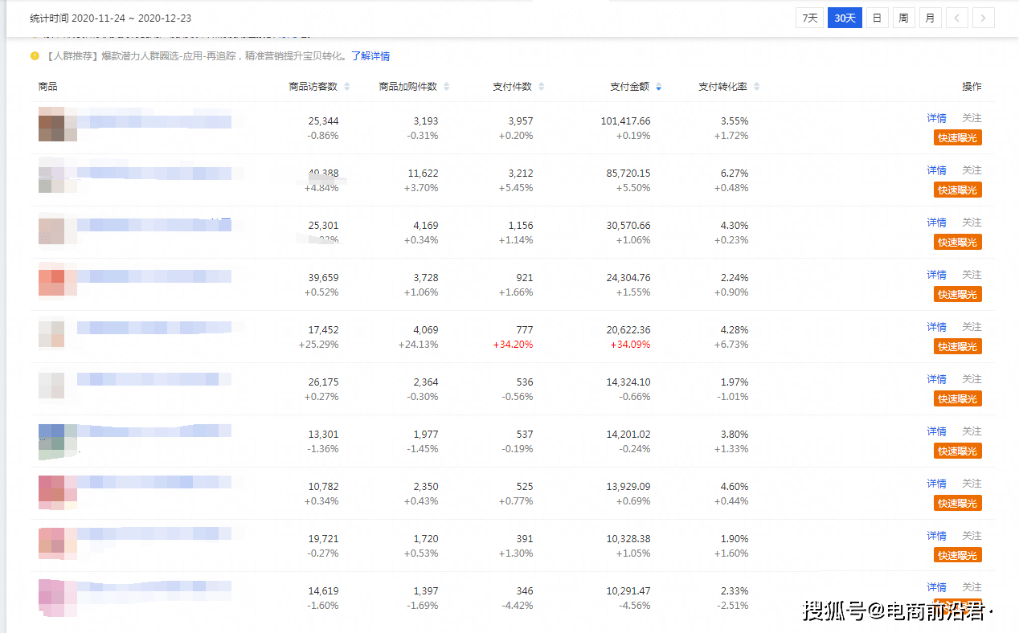Screen dimensions: 1019x633
Task: Click 快速曝光 for product with 101,417.66 payment
Action: [957, 138]
